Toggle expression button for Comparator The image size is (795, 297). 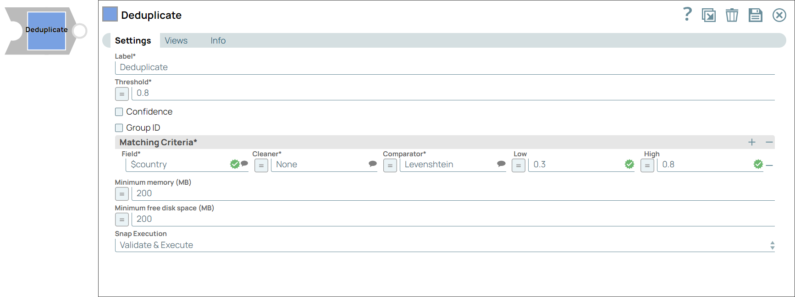(x=390, y=165)
